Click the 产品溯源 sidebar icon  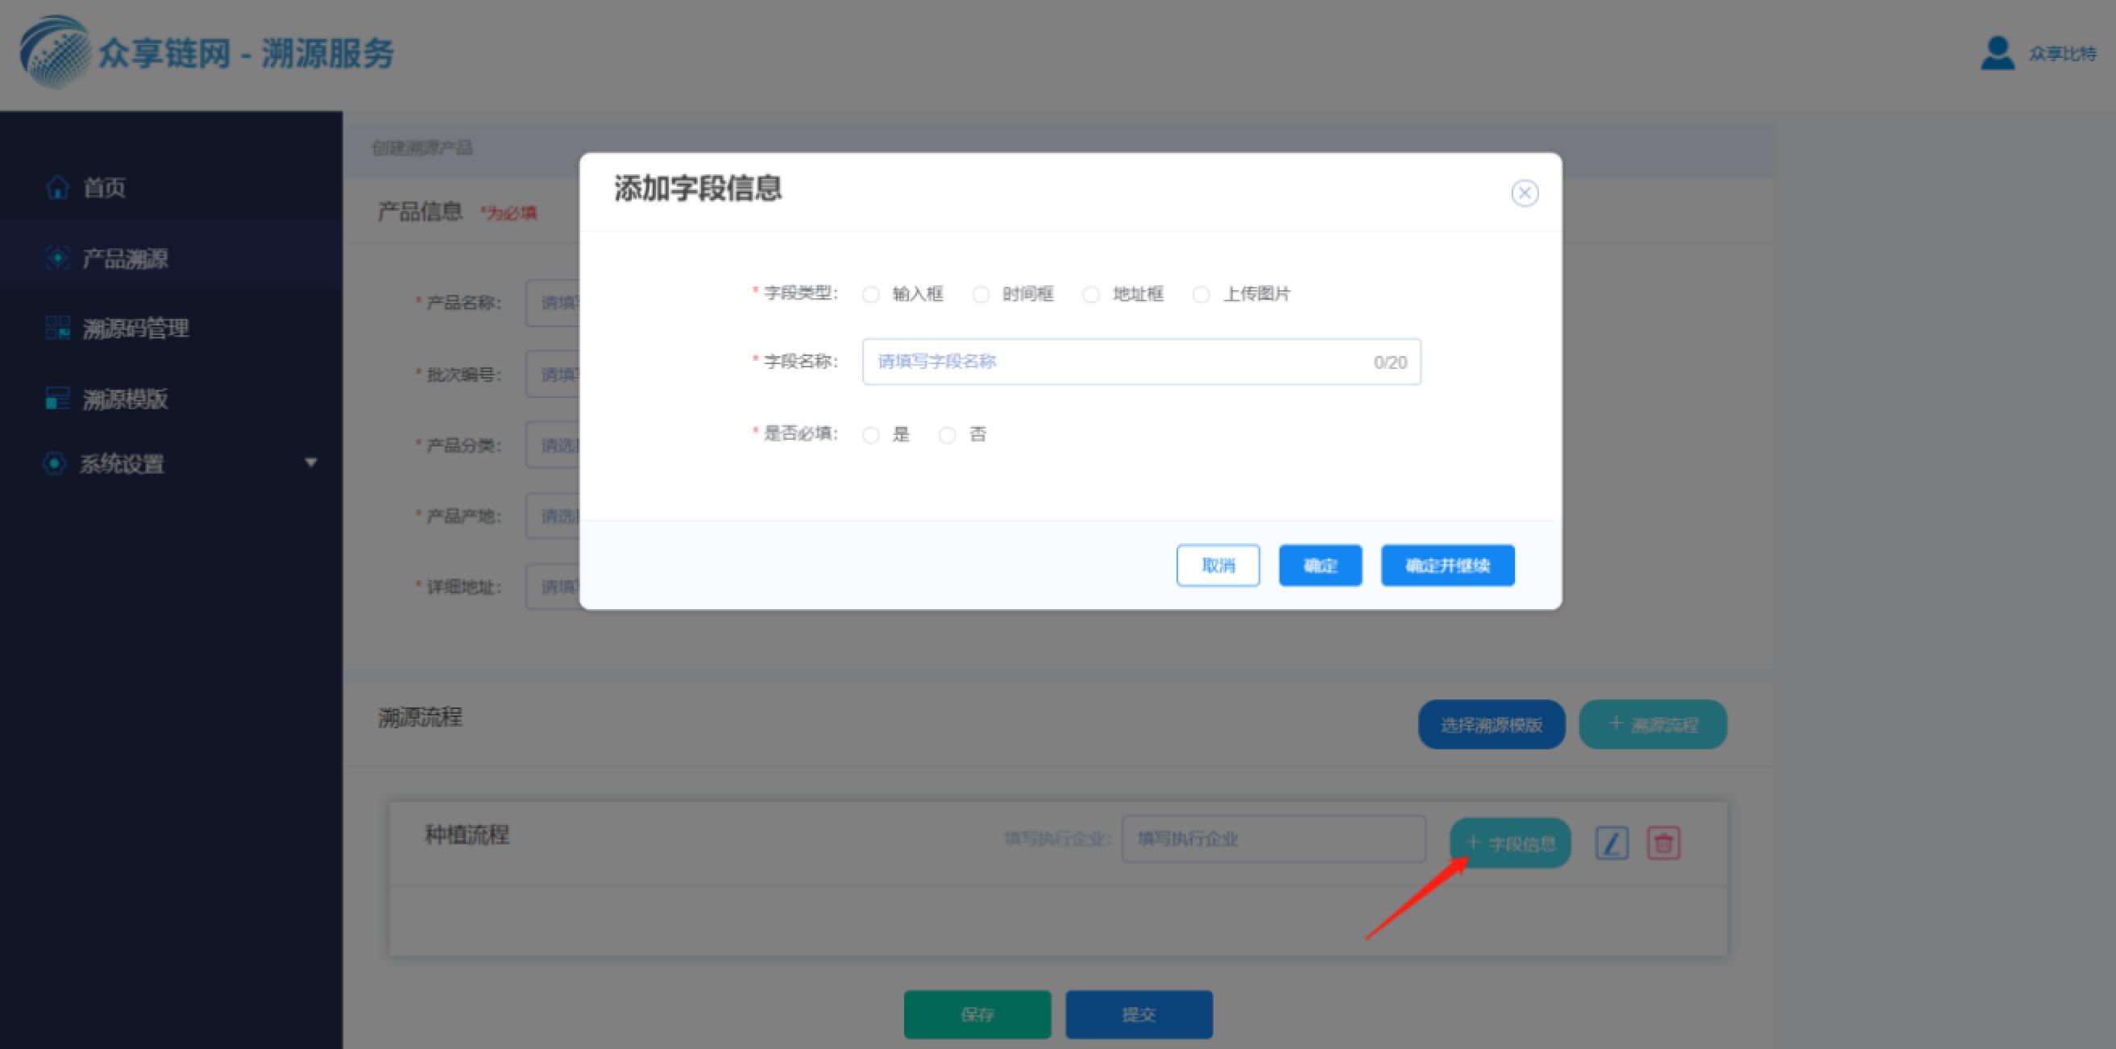coord(56,258)
